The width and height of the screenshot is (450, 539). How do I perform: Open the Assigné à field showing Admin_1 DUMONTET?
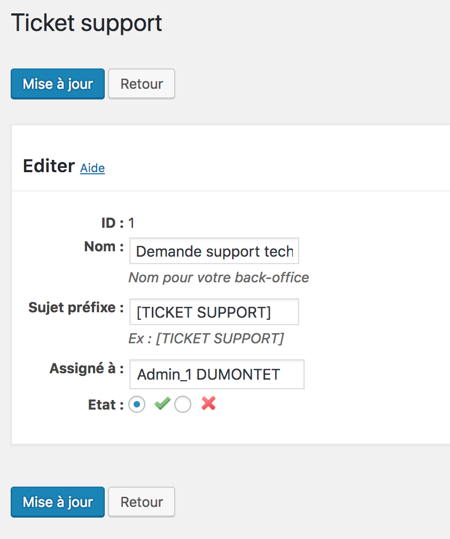216,374
